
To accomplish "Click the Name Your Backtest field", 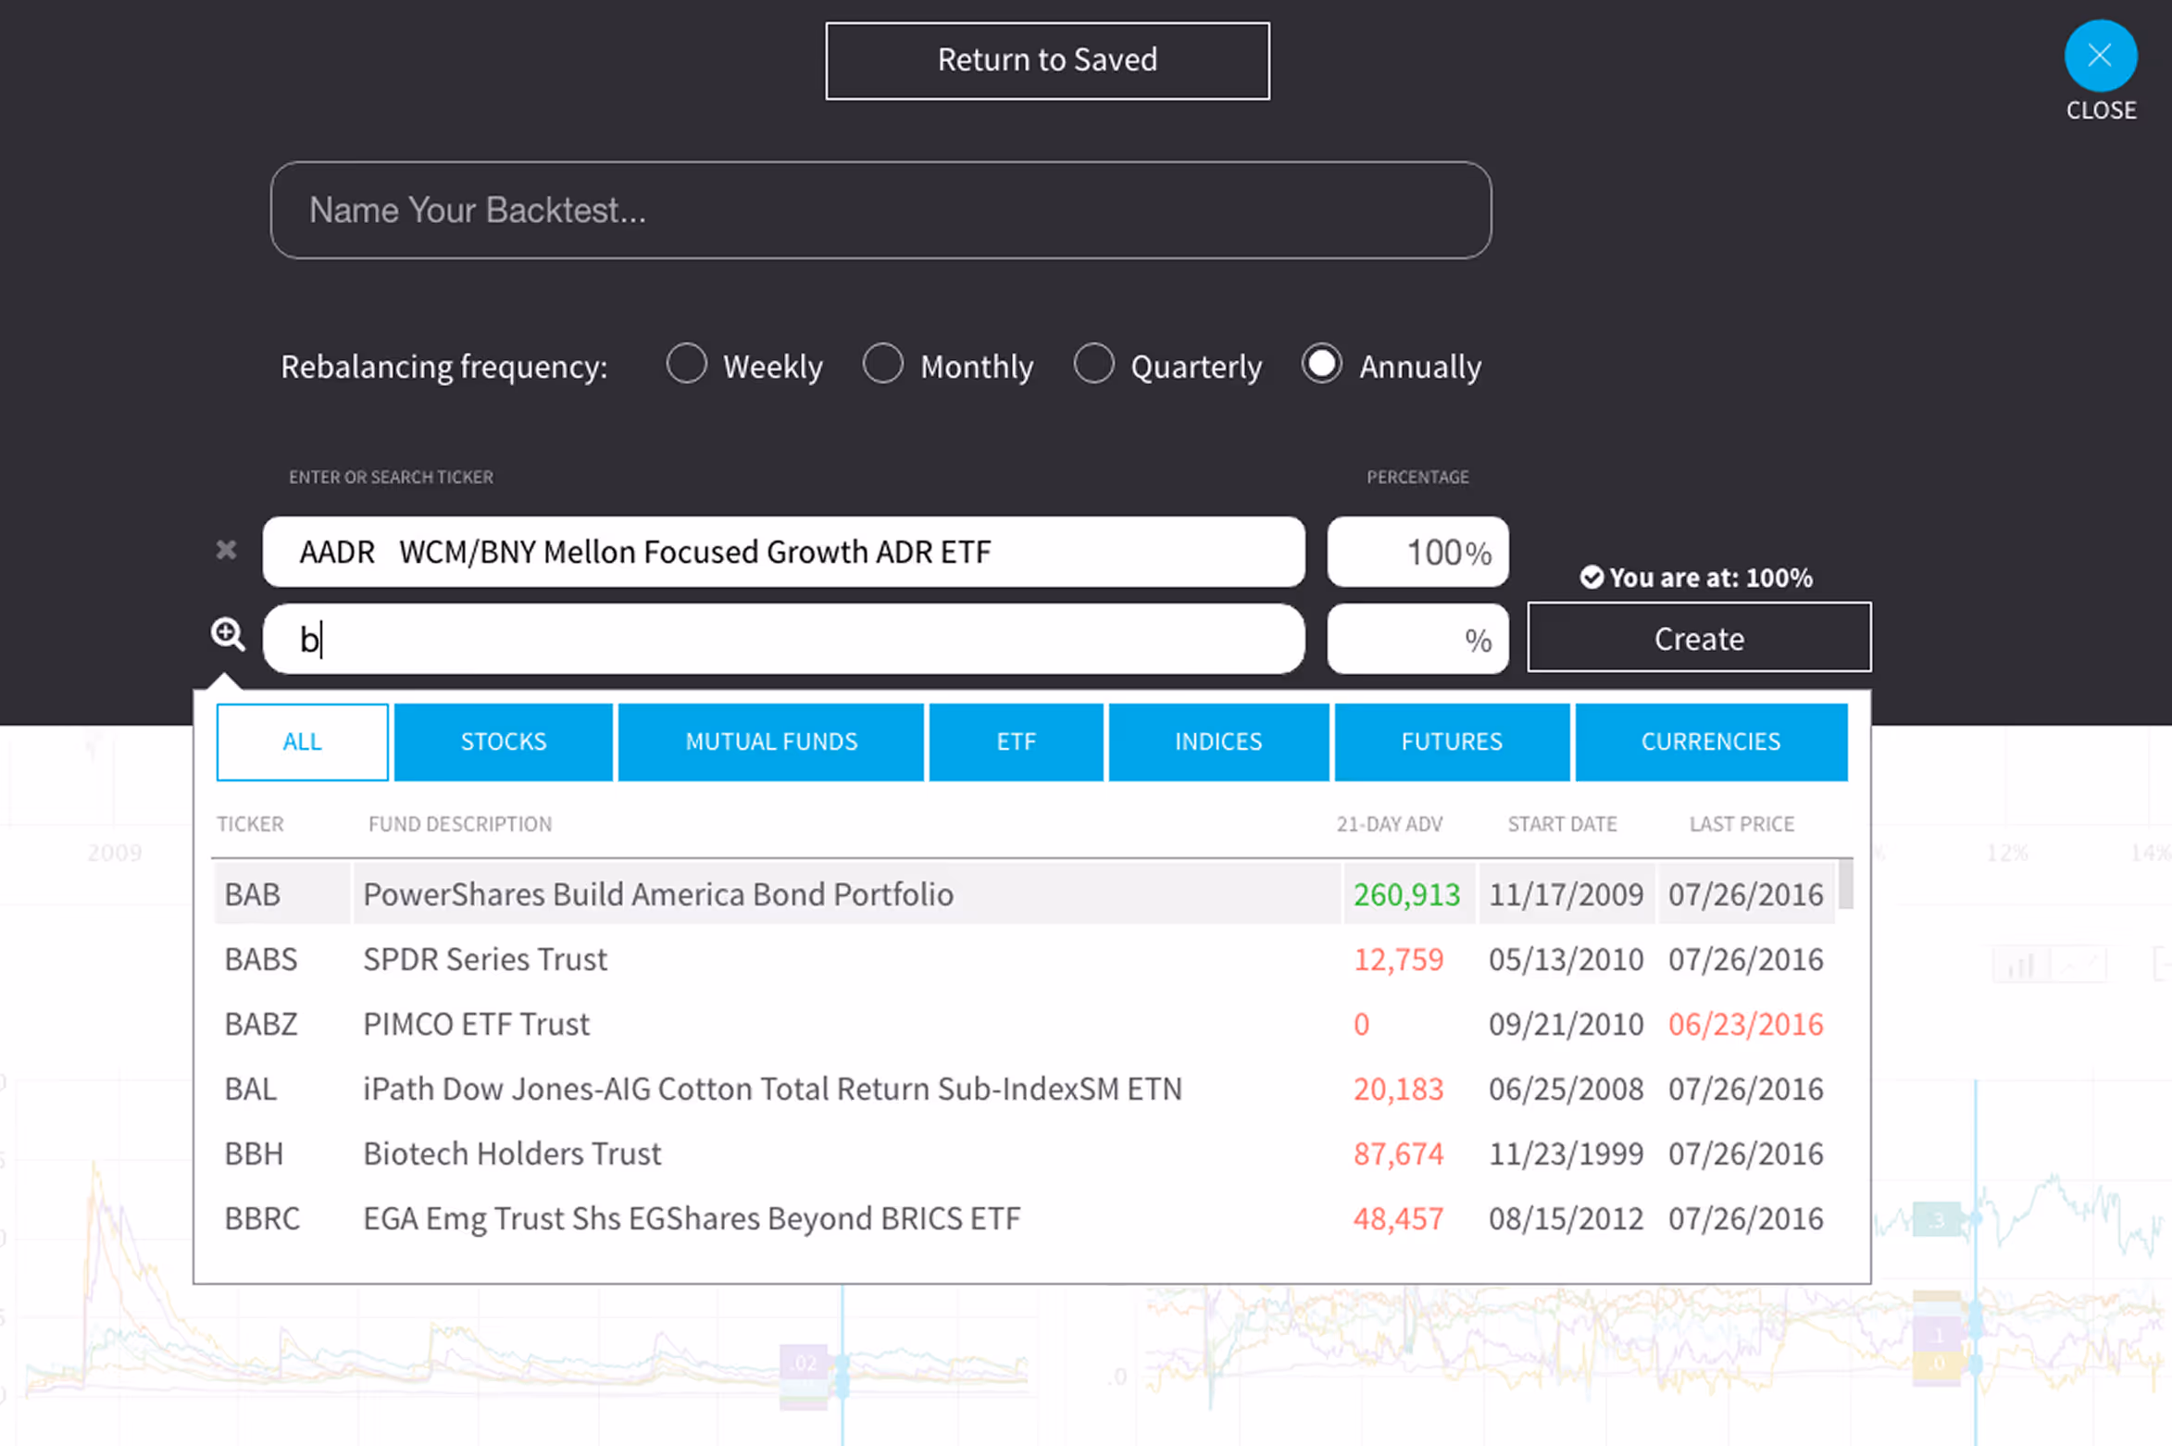I will pos(880,210).
